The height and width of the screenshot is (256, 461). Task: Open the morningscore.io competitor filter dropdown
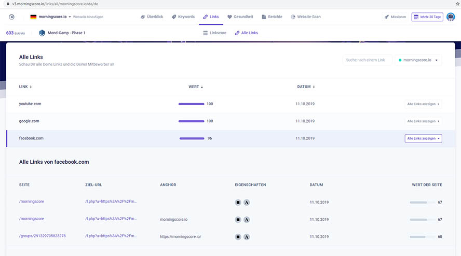coord(418,60)
